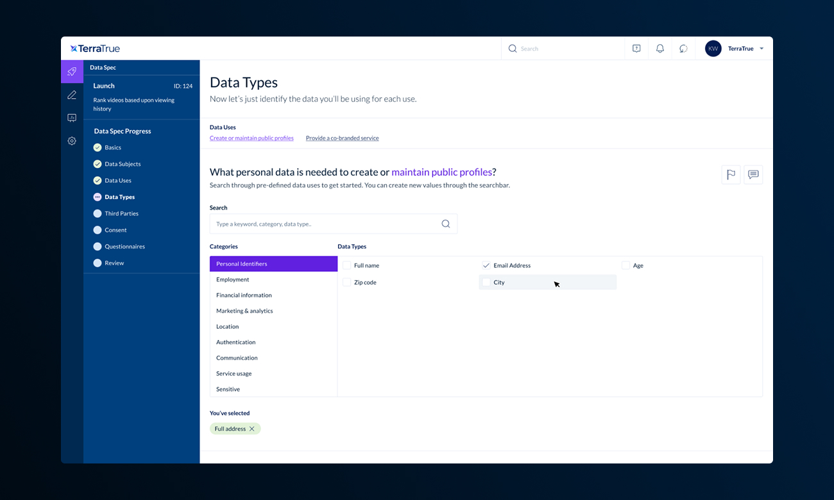Click the top header Search field

tap(563, 49)
